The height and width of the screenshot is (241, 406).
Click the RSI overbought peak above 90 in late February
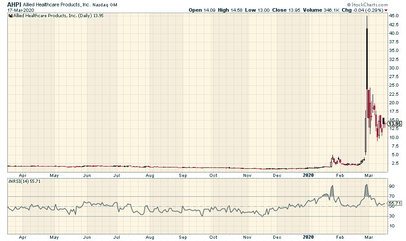[x=366, y=190]
